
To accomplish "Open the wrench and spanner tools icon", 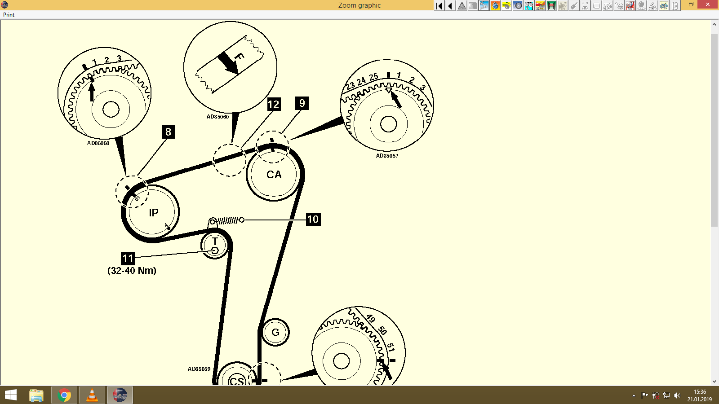I will pos(484,6).
